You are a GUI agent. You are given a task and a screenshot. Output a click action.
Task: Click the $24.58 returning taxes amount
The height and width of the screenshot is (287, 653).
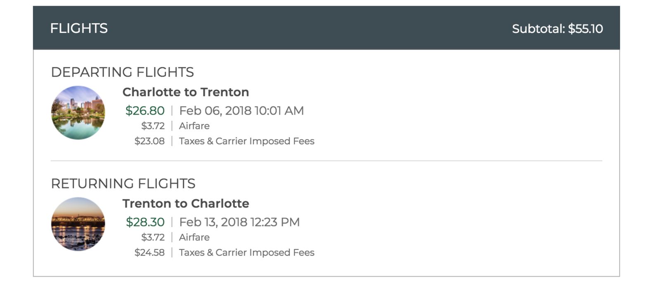click(x=149, y=252)
